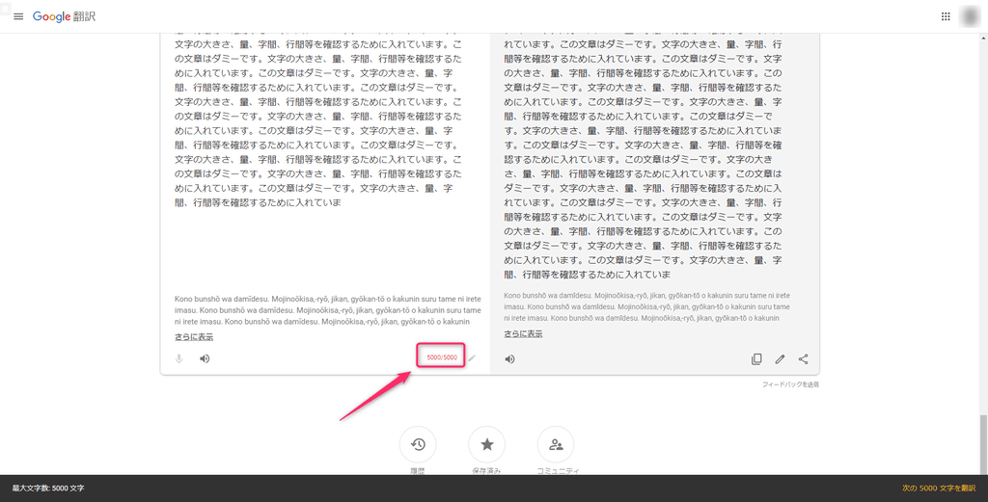
Task: Open the Google apps grid
Action: 946,17
